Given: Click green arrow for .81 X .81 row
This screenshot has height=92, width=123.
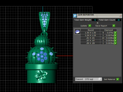Looking at the screenshot, I should 115,38.
